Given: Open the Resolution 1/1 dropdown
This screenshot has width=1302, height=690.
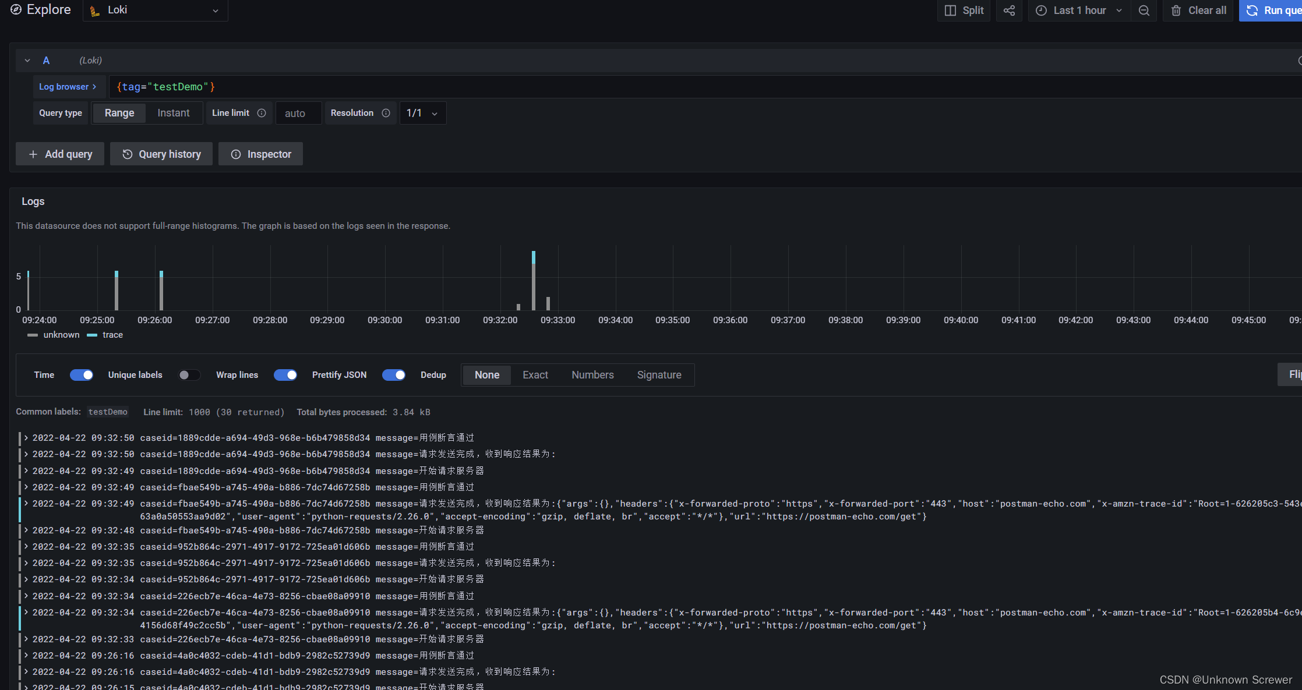Looking at the screenshot, I should (x=423, y=113).
